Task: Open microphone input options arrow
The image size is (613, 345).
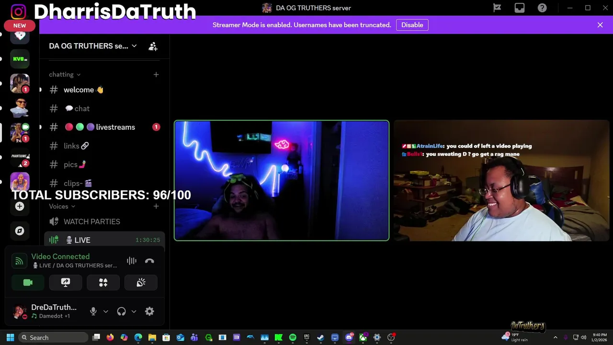Action: point(106,311)
